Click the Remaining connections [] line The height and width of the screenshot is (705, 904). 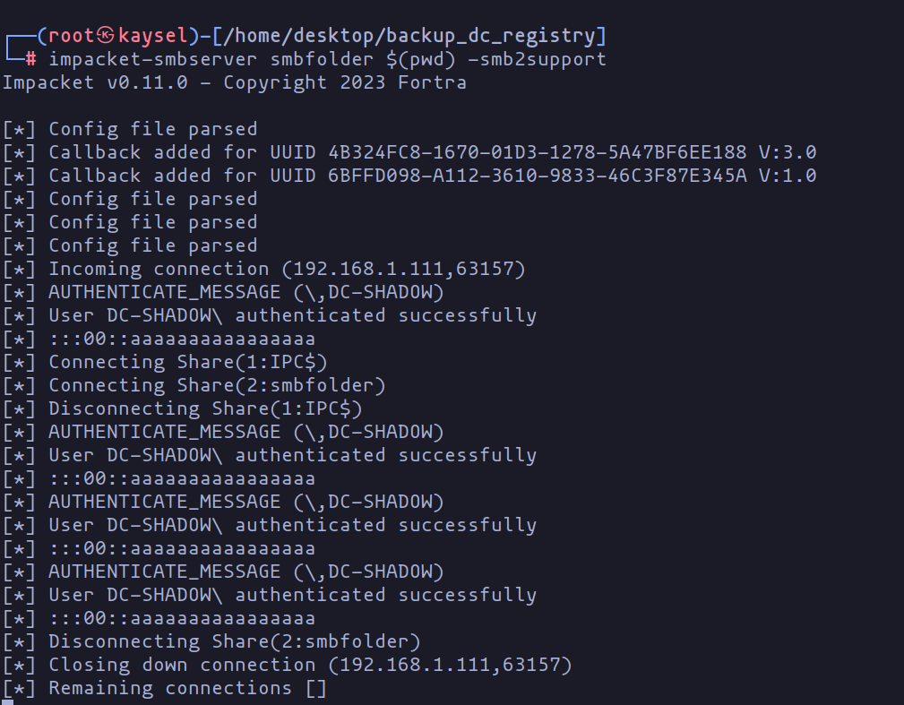click(187, 688)
